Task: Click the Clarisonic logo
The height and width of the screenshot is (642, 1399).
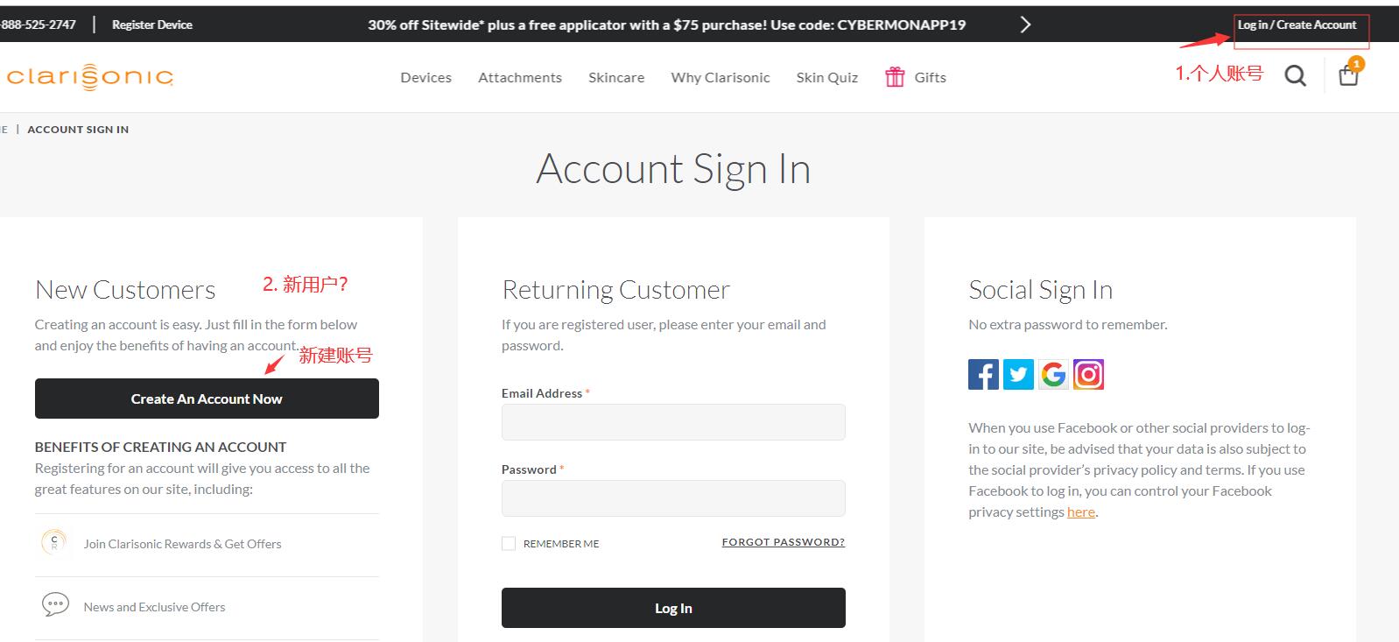Action: tap(89, 77)
